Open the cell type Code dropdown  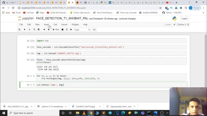82,30
